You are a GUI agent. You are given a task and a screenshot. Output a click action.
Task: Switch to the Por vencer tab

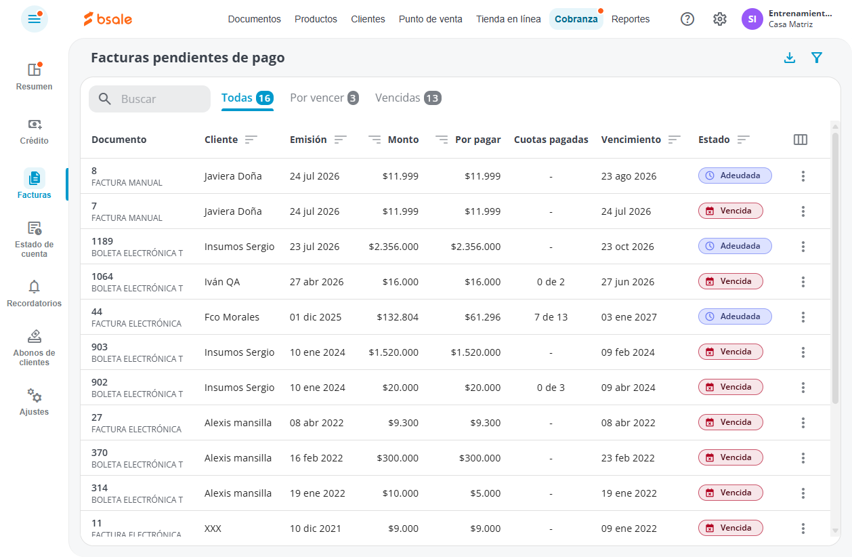(324, 98)
